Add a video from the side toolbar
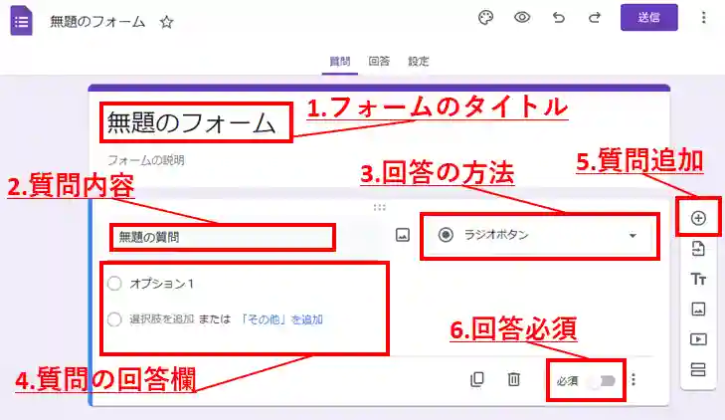 [x=698, y=339]
